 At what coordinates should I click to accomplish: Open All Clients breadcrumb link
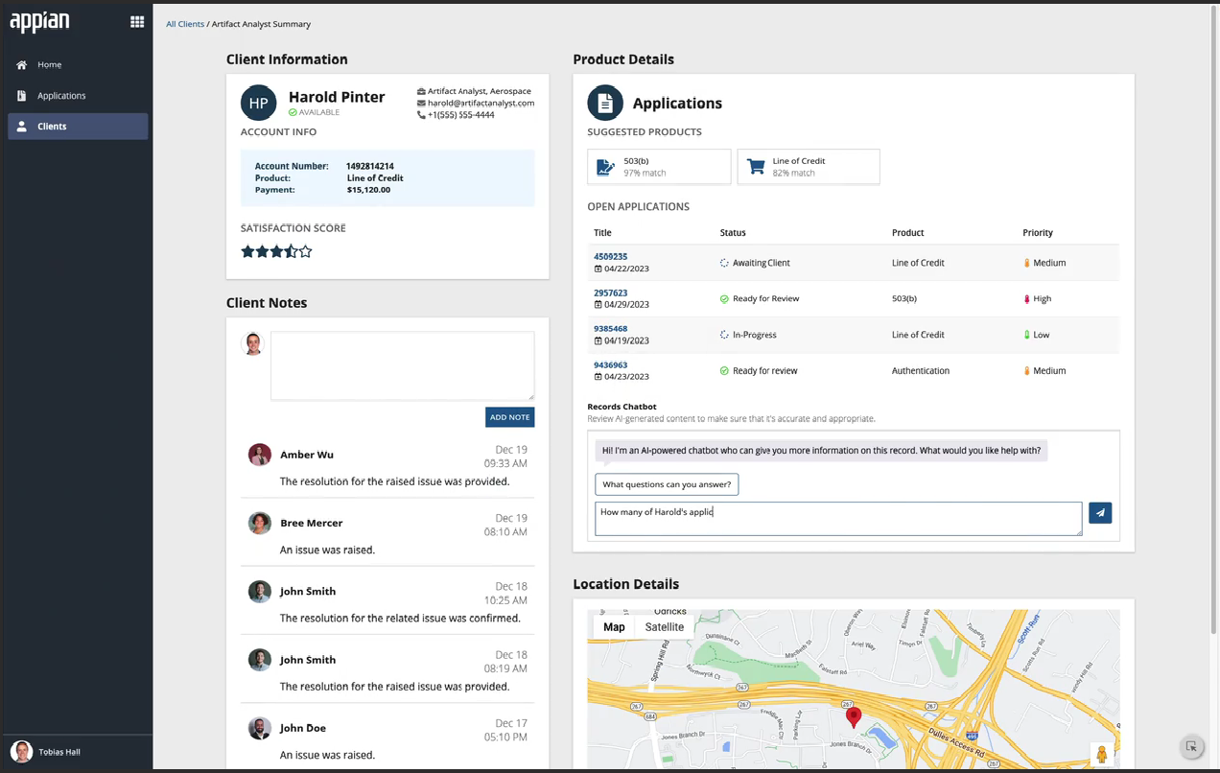pos(185,24)
